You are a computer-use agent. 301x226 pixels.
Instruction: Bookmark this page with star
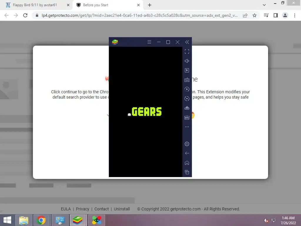pos(255,15)
